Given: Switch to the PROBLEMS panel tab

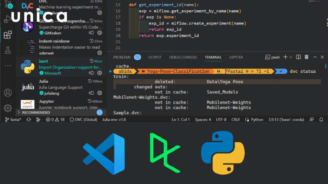Looking at the screenshot, I should (x=122, y=57).
